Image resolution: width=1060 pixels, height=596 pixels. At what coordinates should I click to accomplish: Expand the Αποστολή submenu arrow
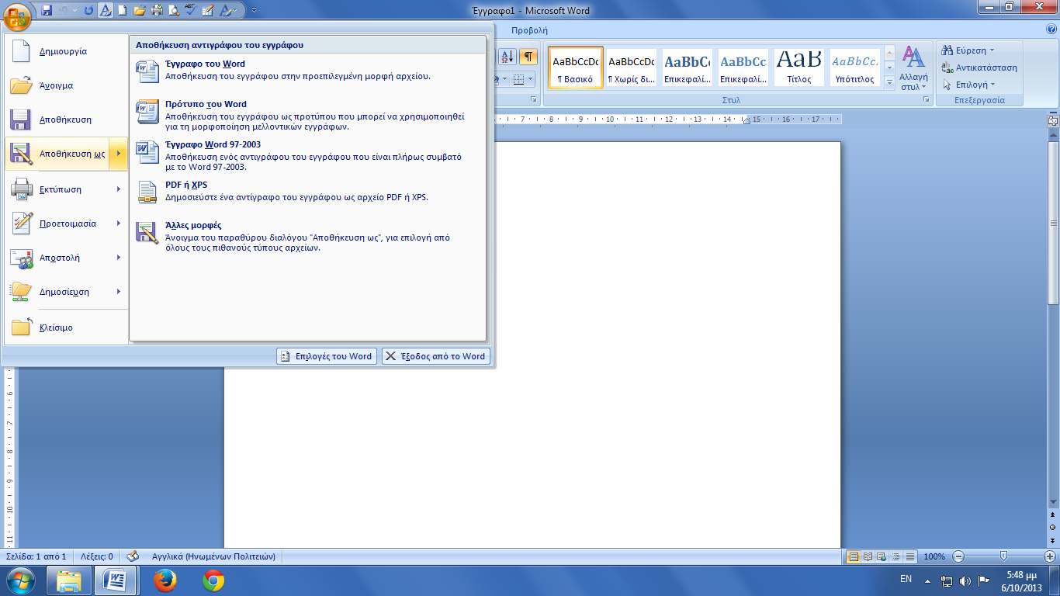point(119,258)
